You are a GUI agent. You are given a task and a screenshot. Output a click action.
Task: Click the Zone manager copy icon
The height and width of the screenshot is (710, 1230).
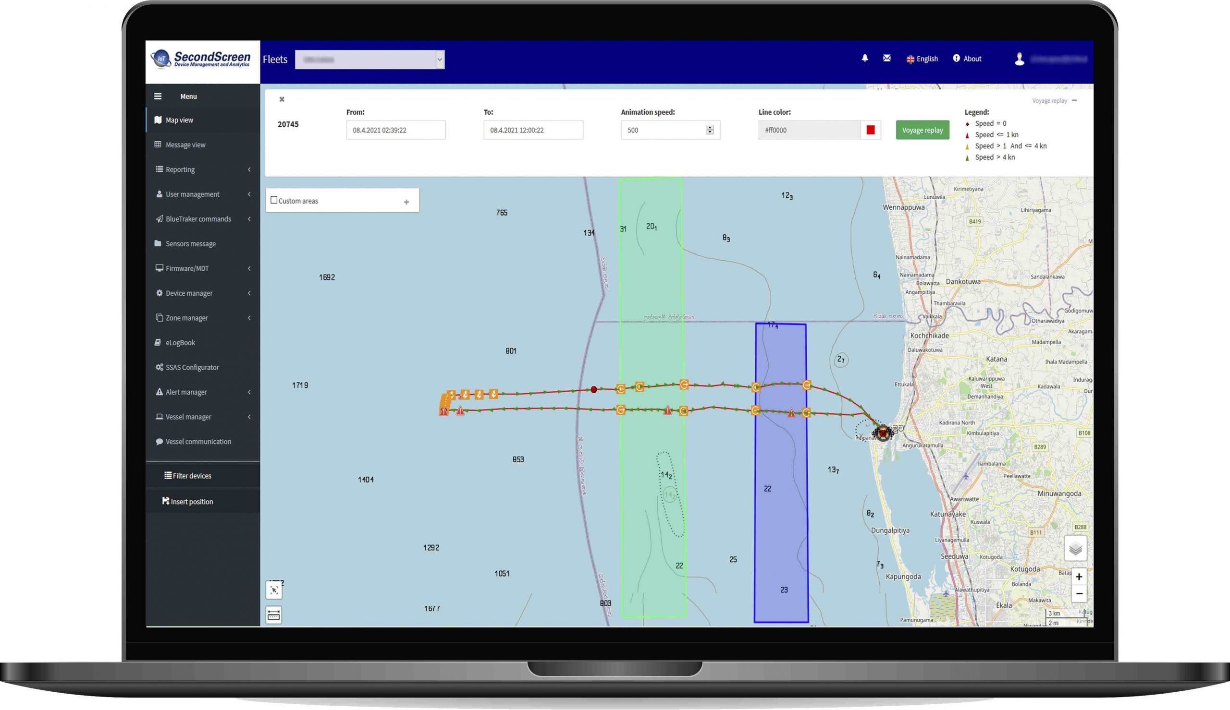(159, 317)
